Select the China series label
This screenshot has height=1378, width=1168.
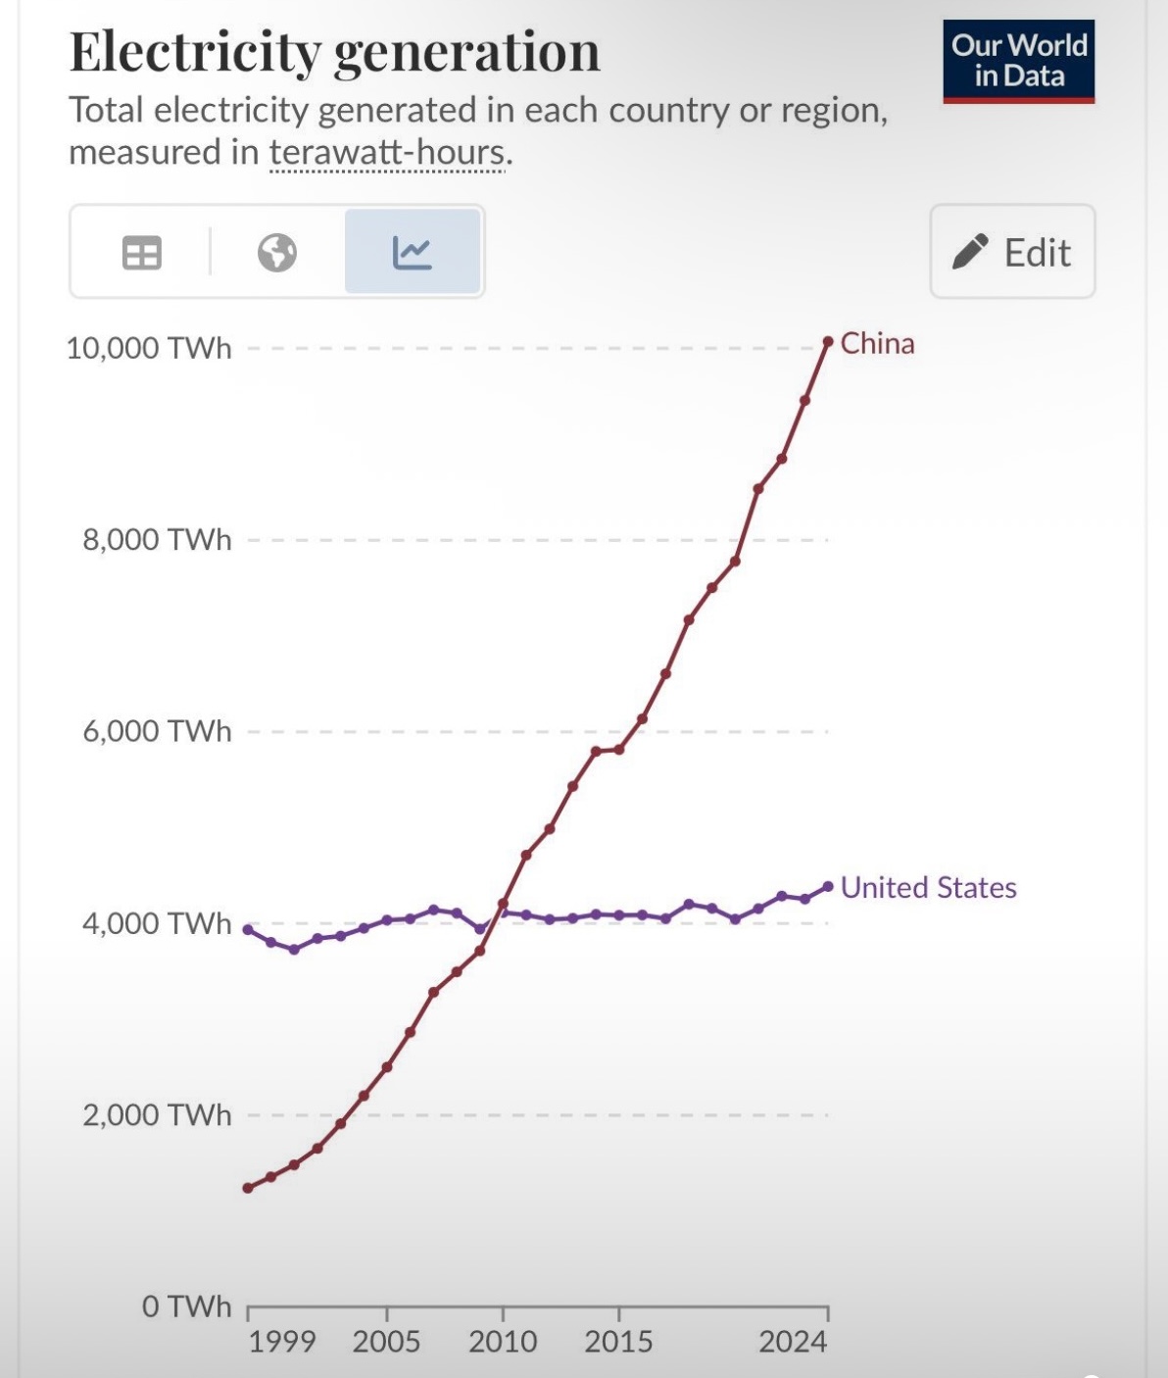pyautogui.click(x=877, y=344)
